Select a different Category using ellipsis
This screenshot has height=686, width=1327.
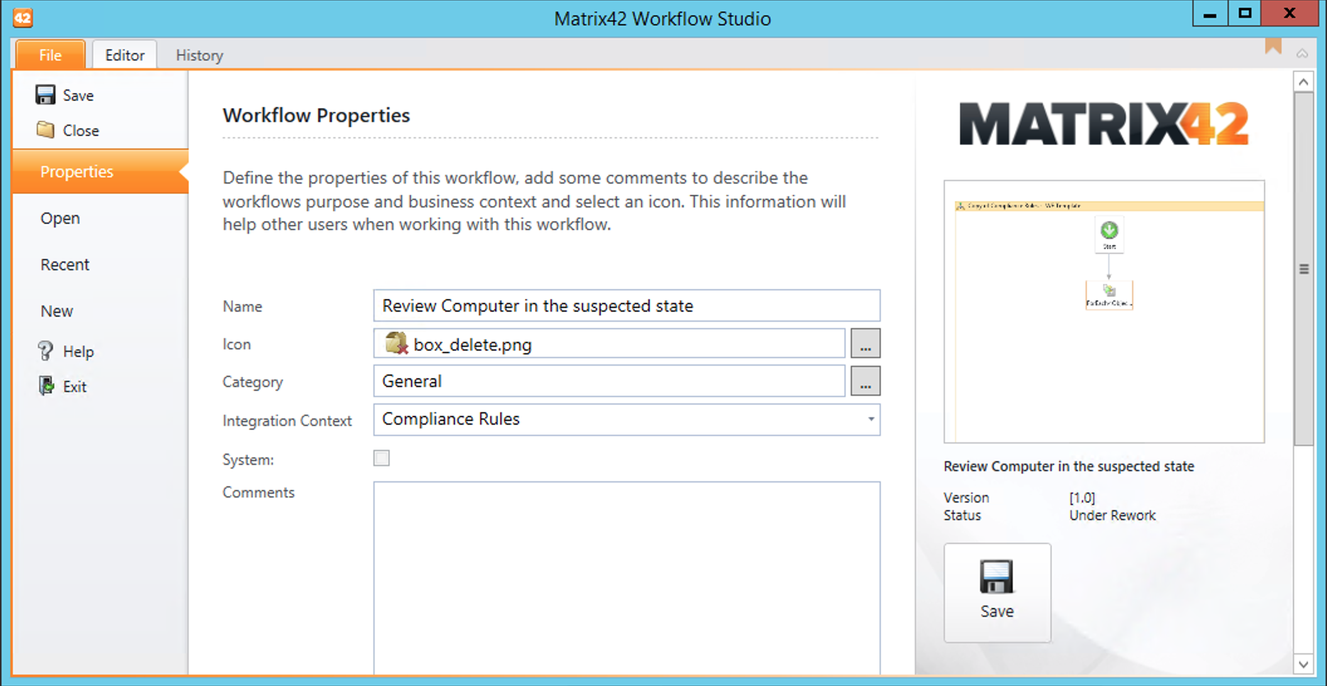[x=867, y=381]
